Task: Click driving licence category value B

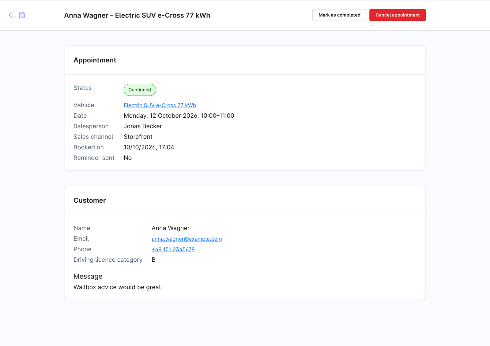Action: (x=153, y=260)
